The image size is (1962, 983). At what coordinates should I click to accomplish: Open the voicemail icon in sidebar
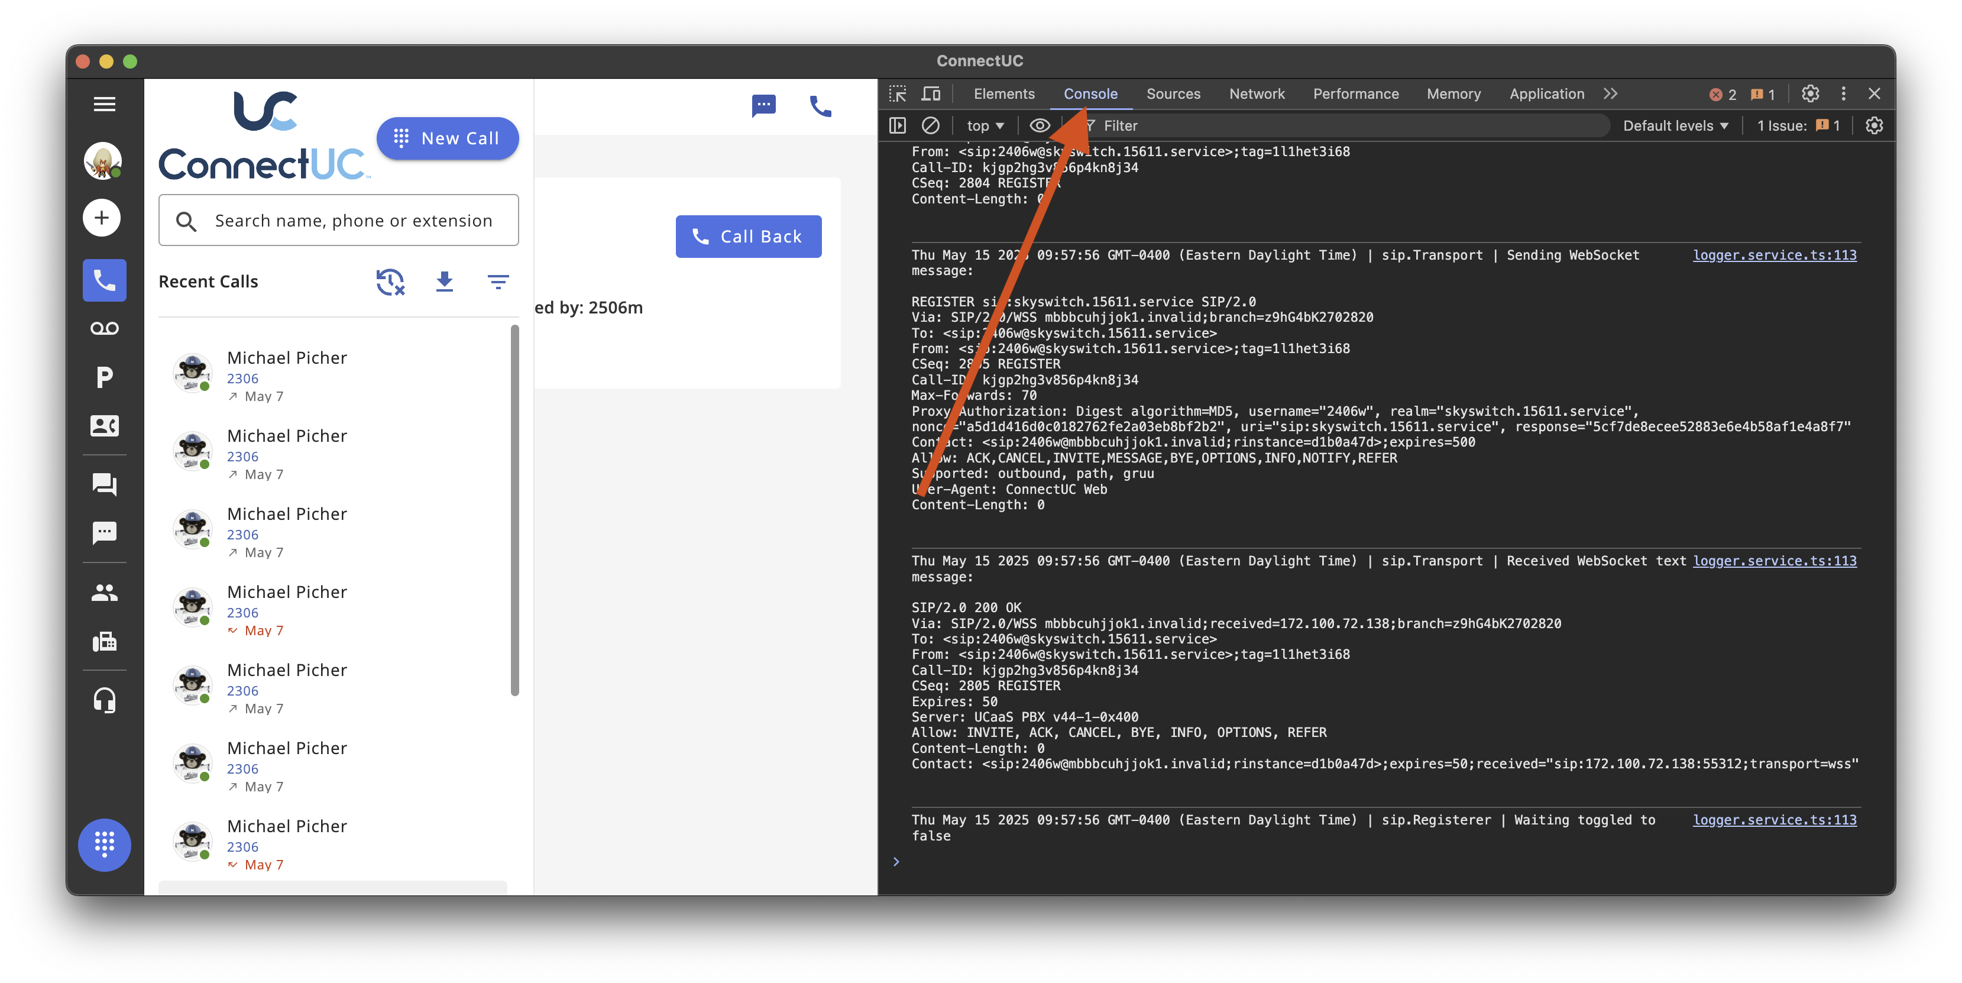click(x=104, y=328)
